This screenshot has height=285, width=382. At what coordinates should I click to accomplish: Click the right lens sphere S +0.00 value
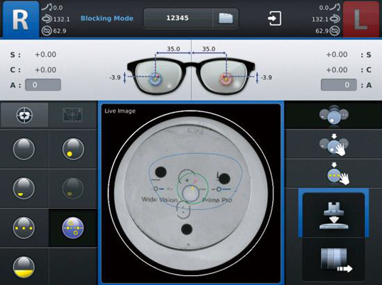click(46, 55)
